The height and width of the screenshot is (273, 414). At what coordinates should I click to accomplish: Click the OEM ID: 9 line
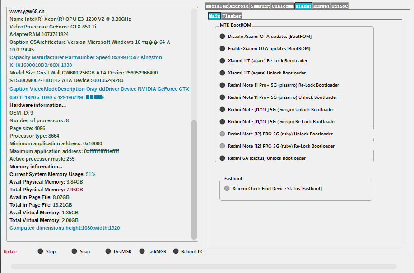[x=21, y=113]
